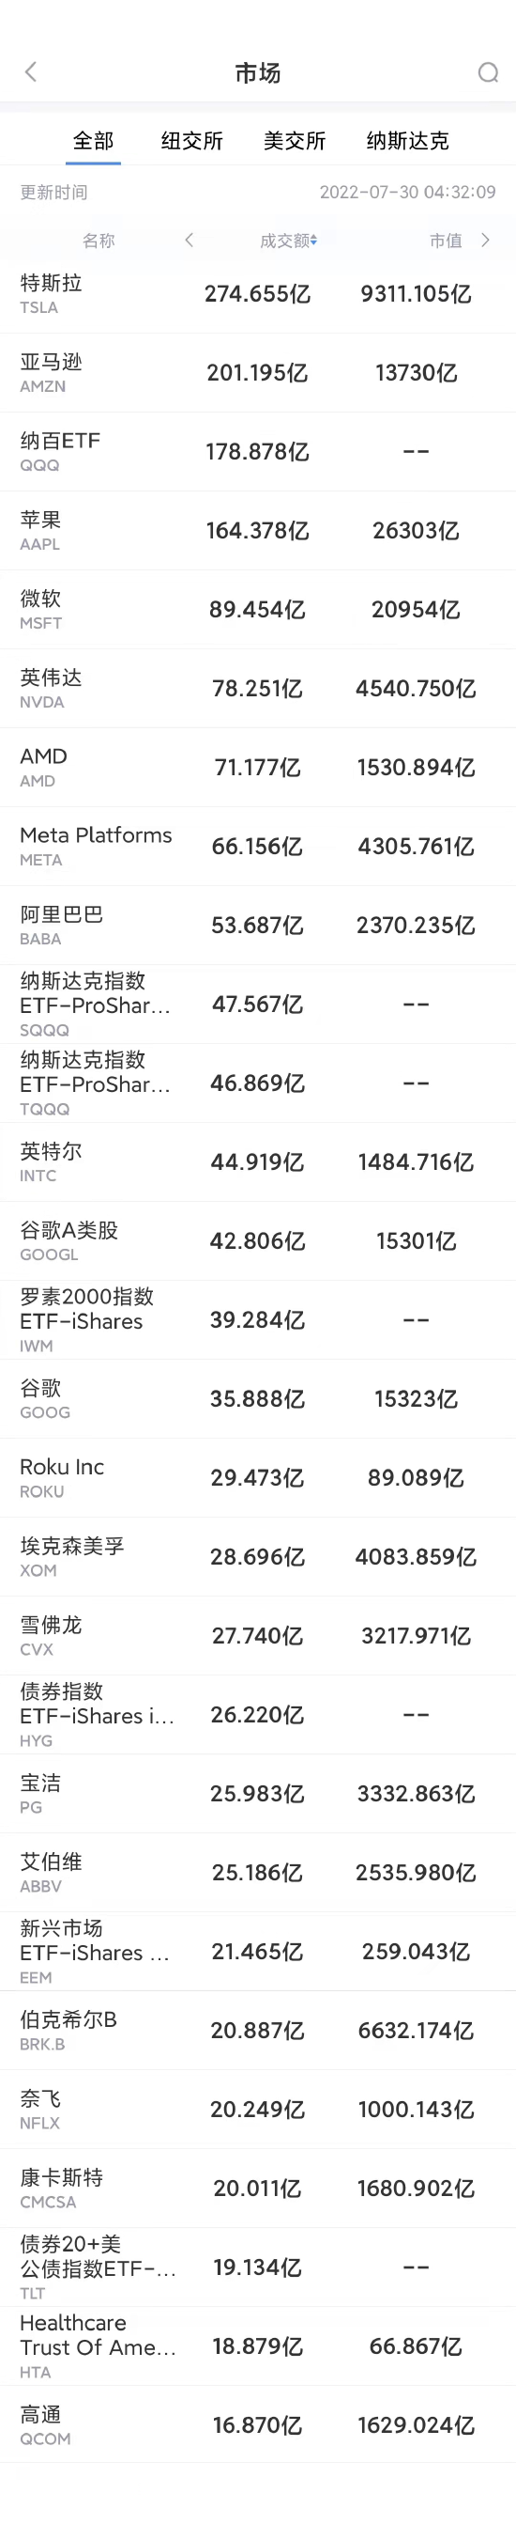Viewport: 516px width, 2524px height.
Task: Click the 市值 column header
Action: (x=446, y=241)
